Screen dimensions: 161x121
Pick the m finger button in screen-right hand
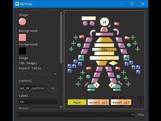tap(133, 67)
